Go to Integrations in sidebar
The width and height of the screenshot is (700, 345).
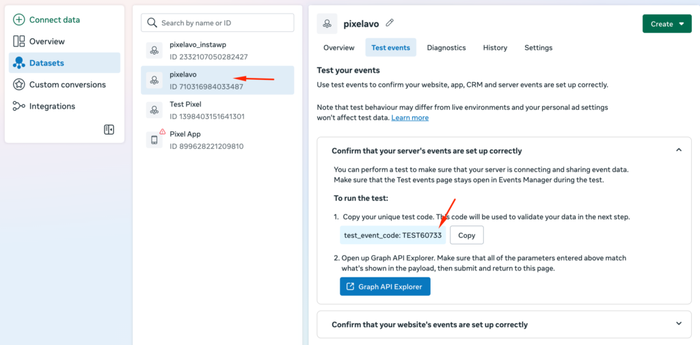click(x=52, y=106)
